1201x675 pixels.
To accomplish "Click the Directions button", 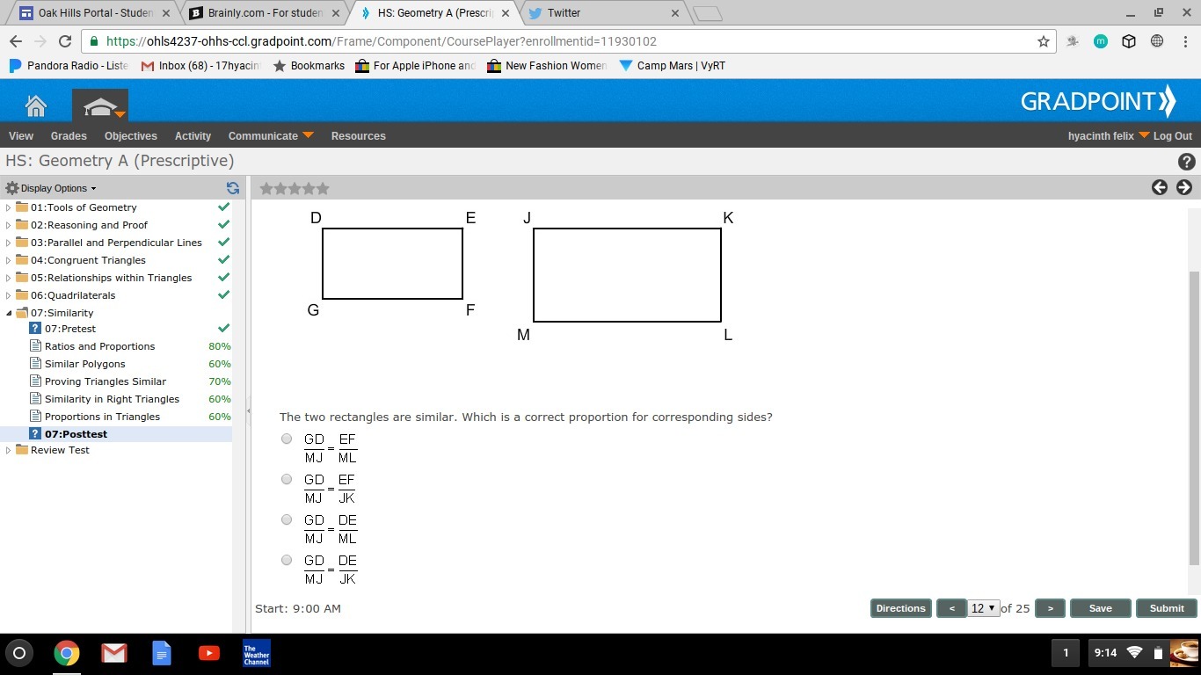I will pyautogui.click(x=901, y=608).
